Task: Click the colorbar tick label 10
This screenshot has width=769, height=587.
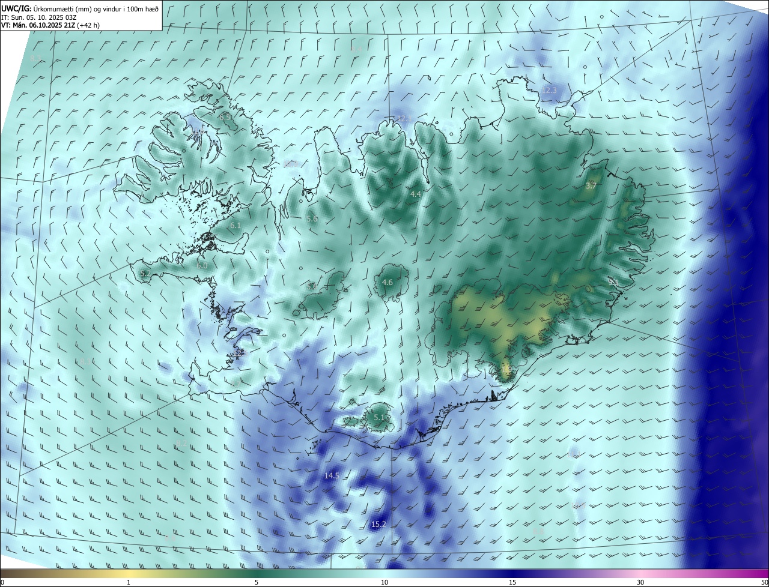Action: pos(384,582)
